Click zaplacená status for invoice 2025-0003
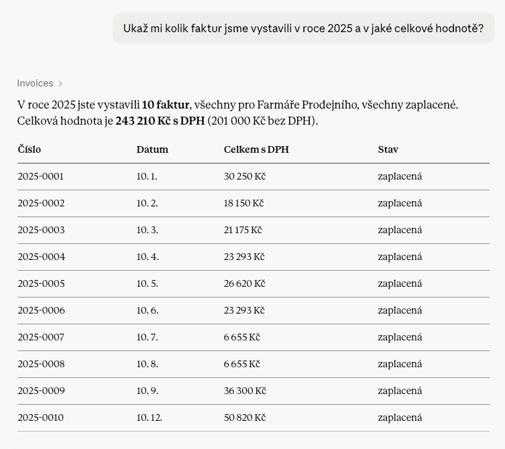Screen dimensions: 505x449 point(400,230)
